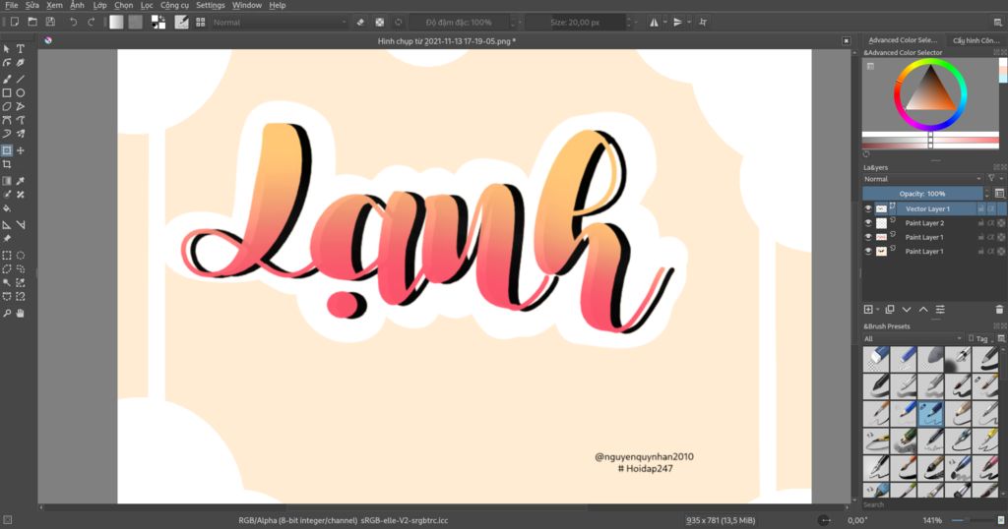Choose the Rectangular Selection tool
This screenshot has height=529, width=1008.
[x=7, y=255]
